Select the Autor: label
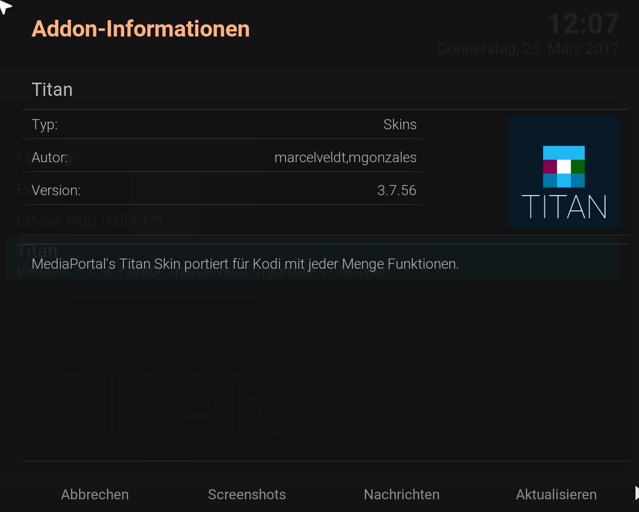This screenshot has width=639, height=512. click(x=50, y=157)
